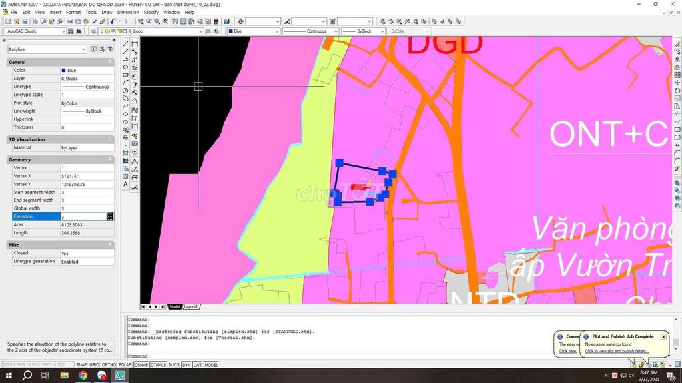This screenshot has height=383, width=682.
Task: Close the Plot and Publish Job balloon
Action: [663, 337]
